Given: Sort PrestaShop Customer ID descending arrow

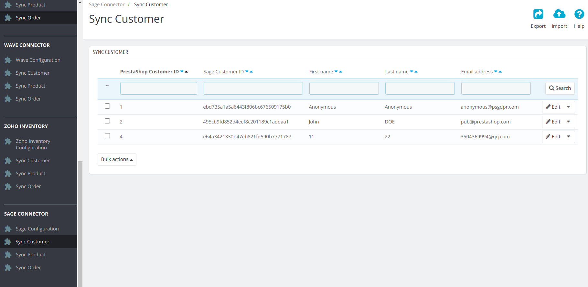Looking at the screenshot, I should click(x=182, y=71).
